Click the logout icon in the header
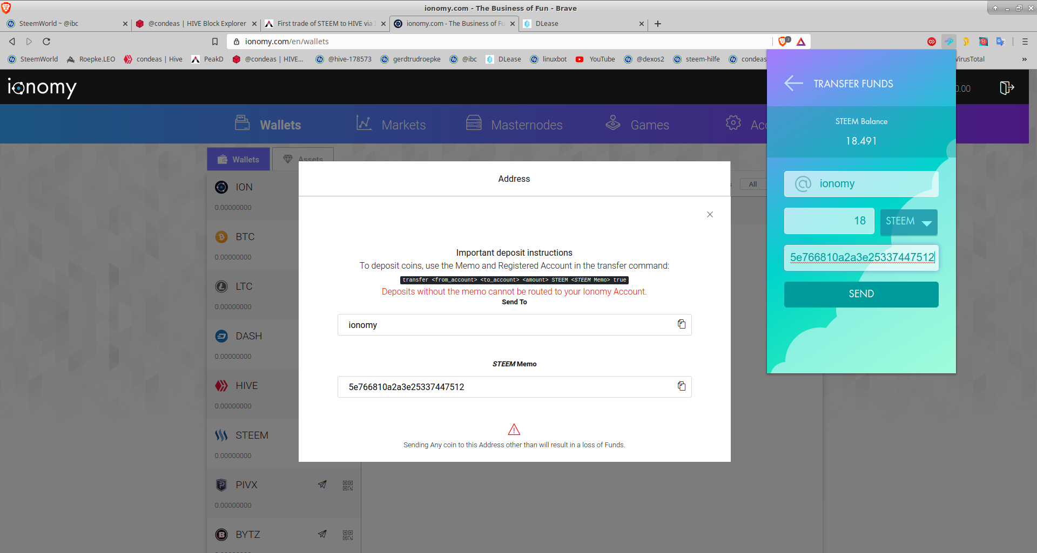Screen dimensions: 1037x553 pos(1007,87)
